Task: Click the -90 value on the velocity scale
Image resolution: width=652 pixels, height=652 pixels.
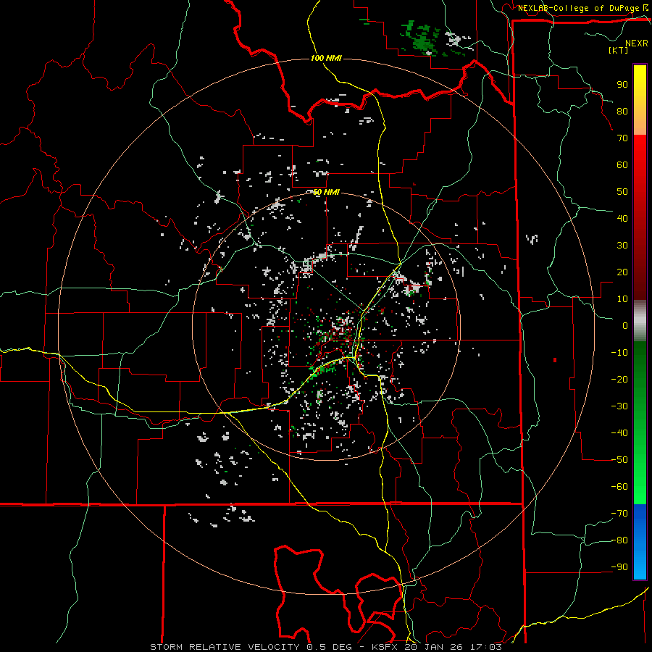Action: pyautogui.click(x=619, y=567)
